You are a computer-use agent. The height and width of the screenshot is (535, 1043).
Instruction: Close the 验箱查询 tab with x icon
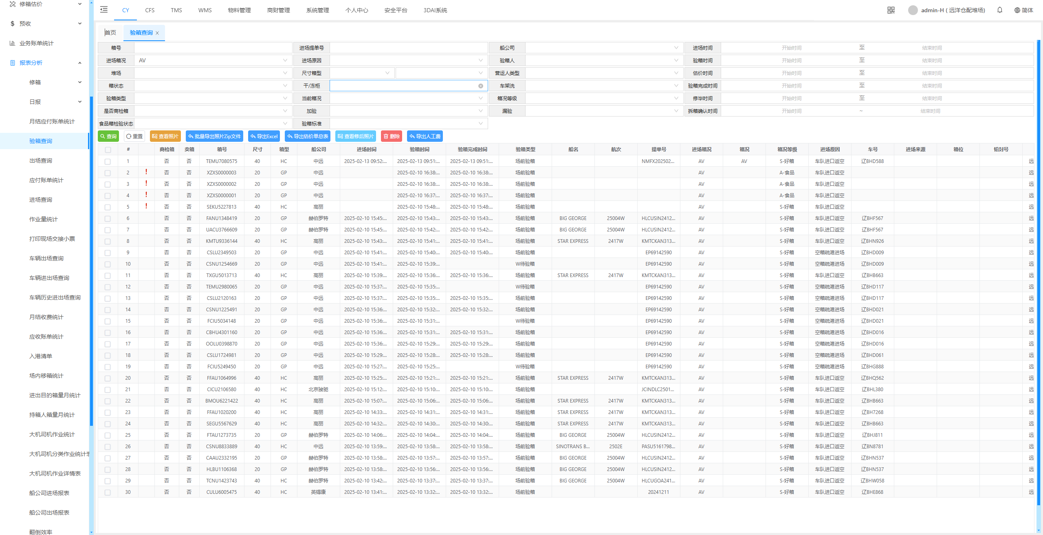(x=157, y=33)
